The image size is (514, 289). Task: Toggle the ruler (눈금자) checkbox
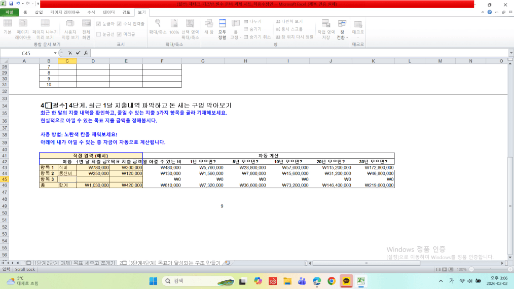[x=98, y=24]
